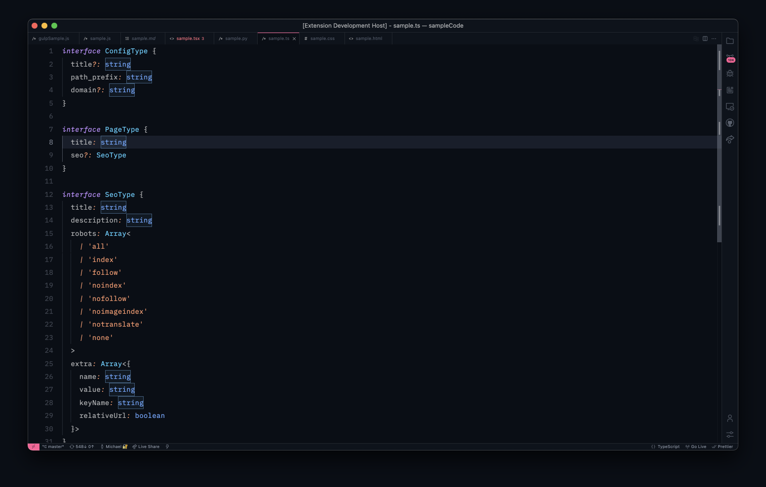766x487 pixels.
Task: Close the sample.ts tab
Action: (x=294, y=38)
